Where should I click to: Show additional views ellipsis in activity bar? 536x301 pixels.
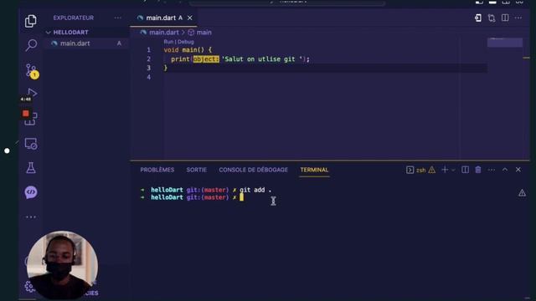[31, 217]
